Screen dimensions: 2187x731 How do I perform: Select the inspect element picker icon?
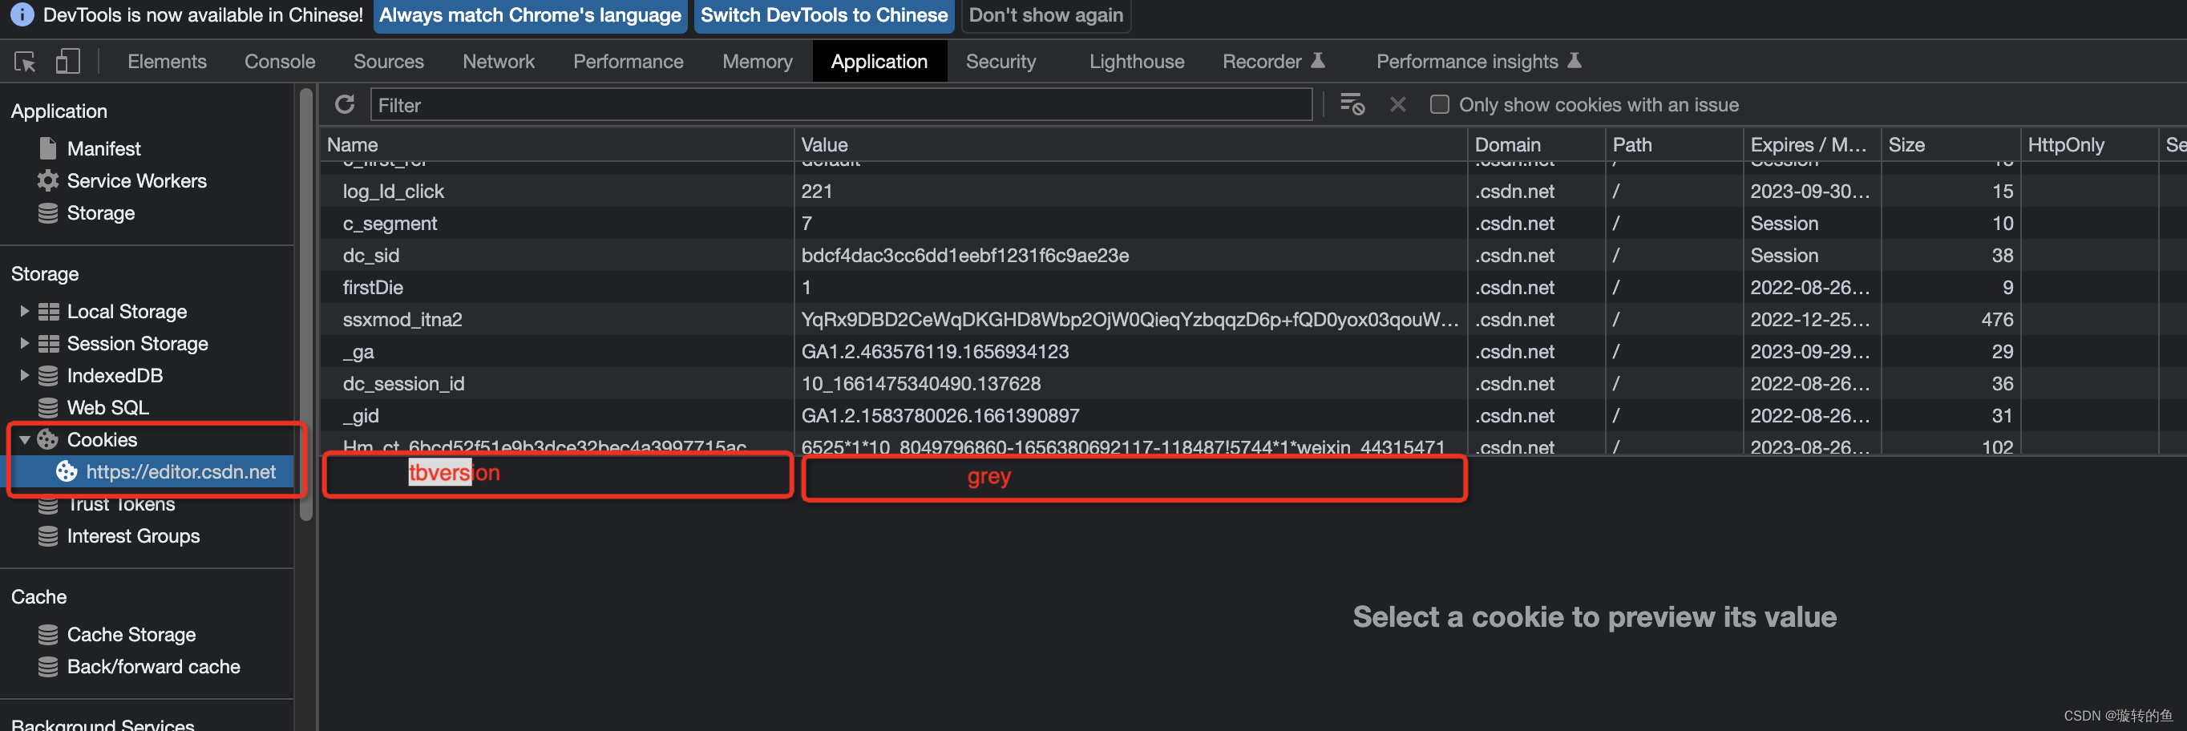coord(25,61)
